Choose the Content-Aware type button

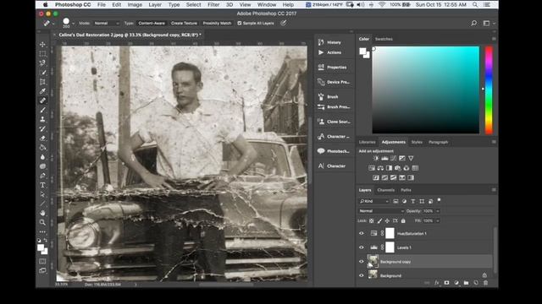pos(152,23)
